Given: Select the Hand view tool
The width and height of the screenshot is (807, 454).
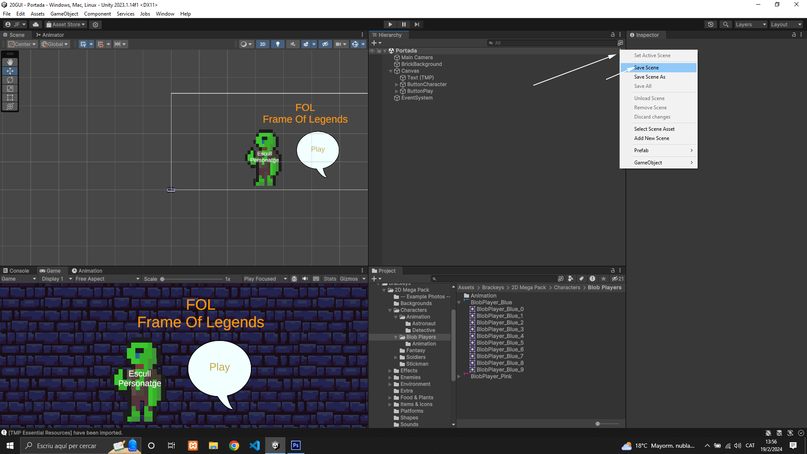Looking at the screenshot, I should coord(10,62).
